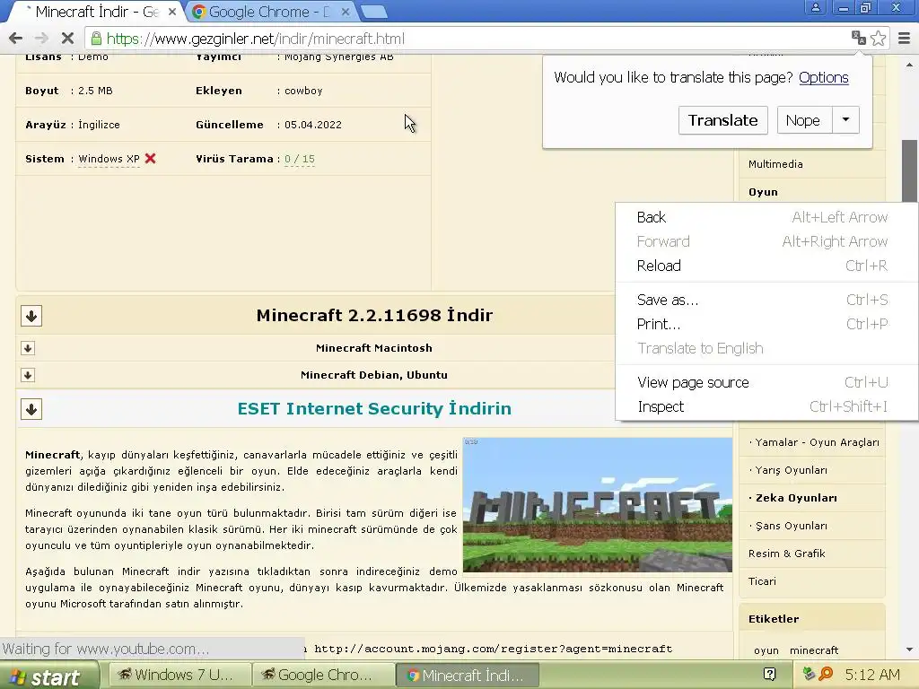919x689 pixels.
Task: Click the green tray icon beside the magnifier
Action: tap(809, 674)
